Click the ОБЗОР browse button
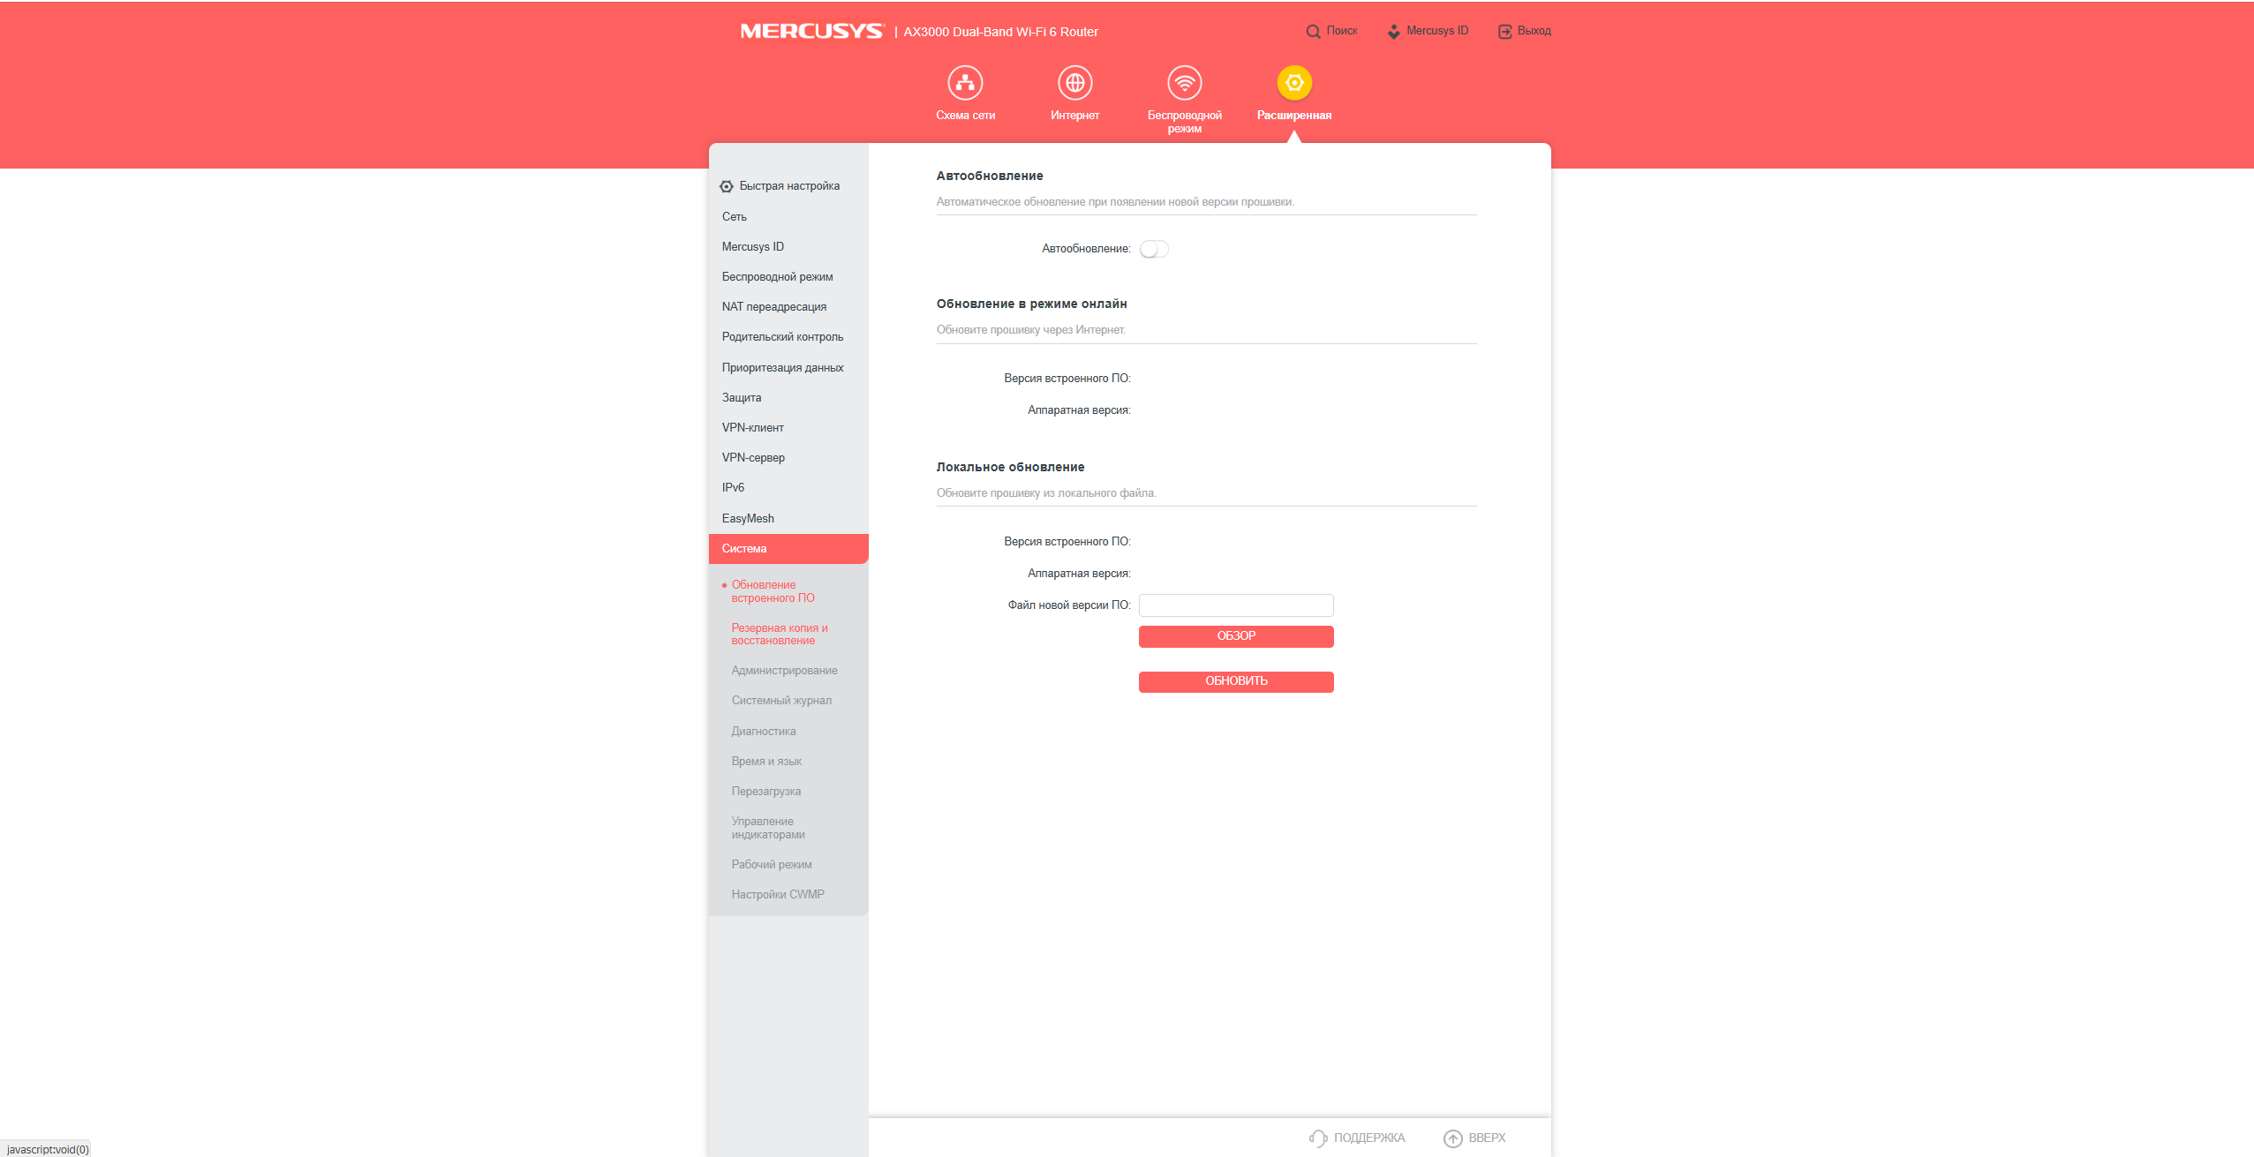 point(1236,636)
